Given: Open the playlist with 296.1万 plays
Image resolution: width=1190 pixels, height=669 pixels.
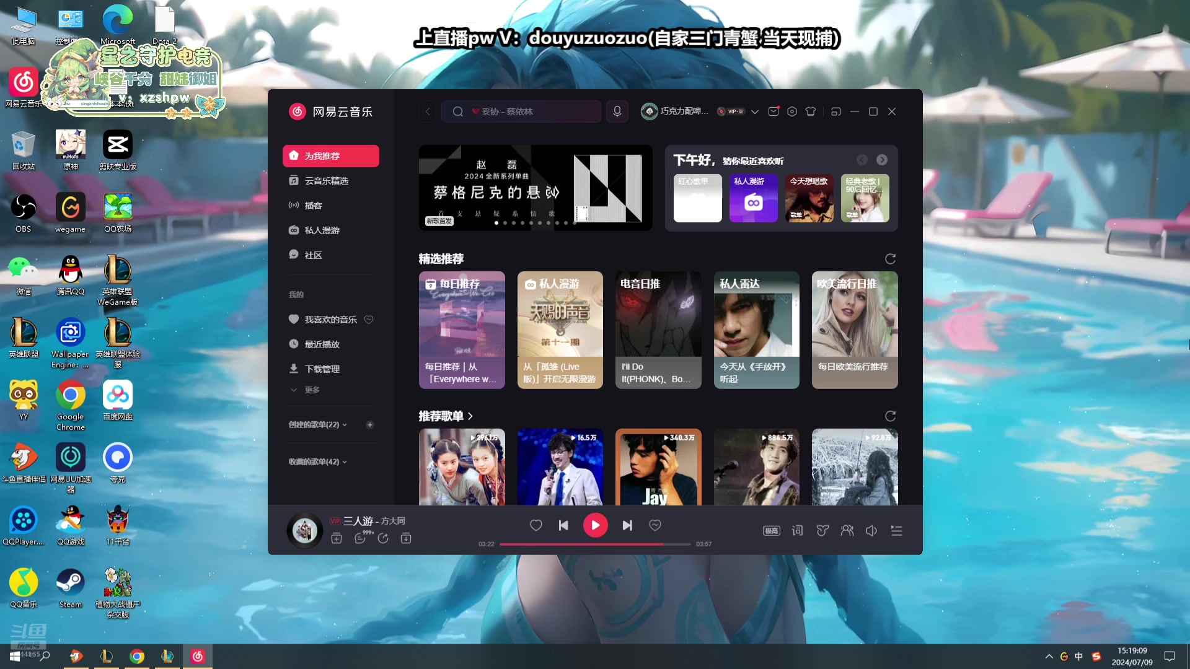Looking at the screenshot, I should tap(462, 467).
